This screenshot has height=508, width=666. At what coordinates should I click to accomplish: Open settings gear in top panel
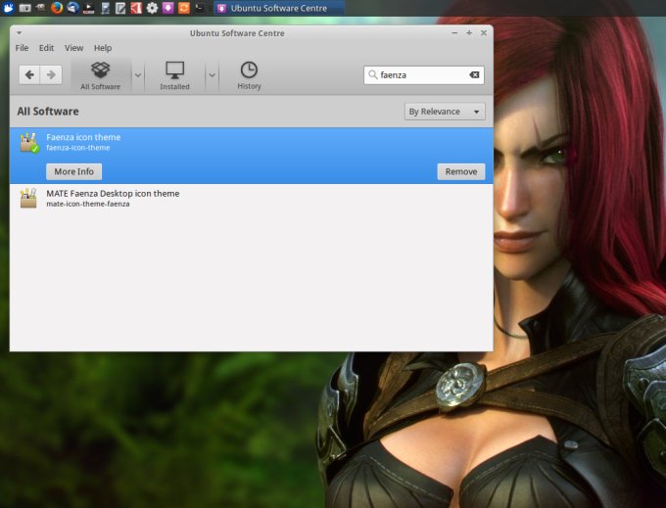coord(152,8)
